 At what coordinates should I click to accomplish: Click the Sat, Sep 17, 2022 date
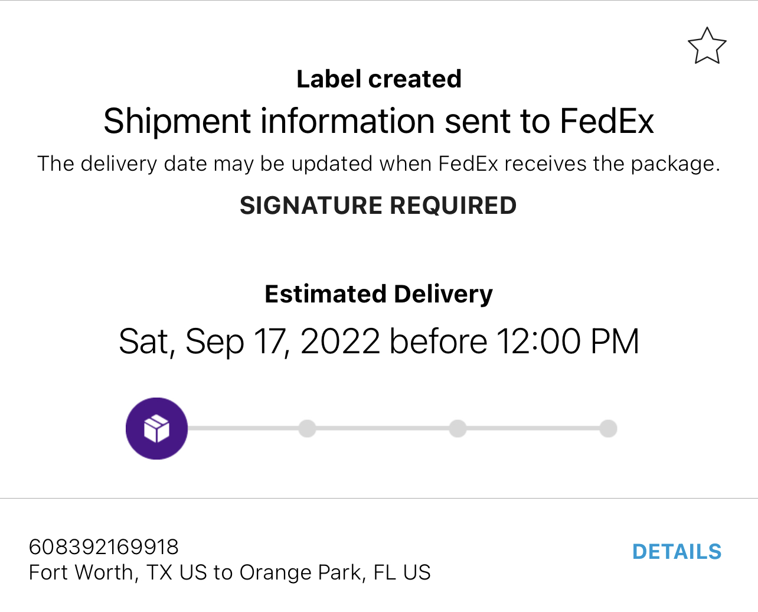(x=249, y=341)
